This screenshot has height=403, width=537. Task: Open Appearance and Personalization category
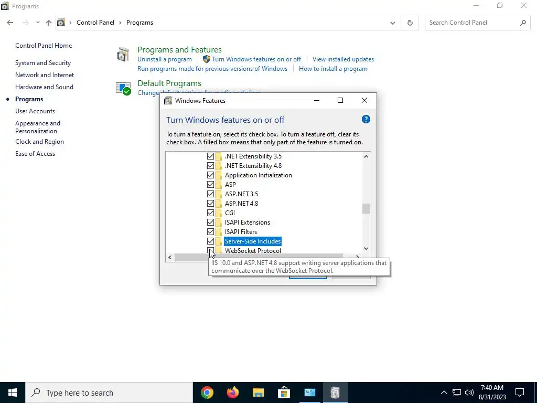coord(38,127)
